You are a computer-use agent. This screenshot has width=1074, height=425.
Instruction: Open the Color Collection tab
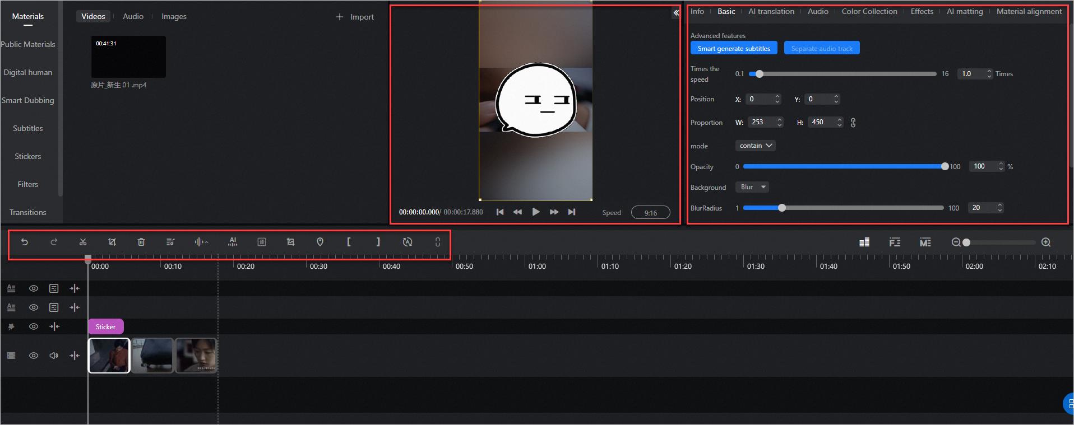(x=869, y=11)
